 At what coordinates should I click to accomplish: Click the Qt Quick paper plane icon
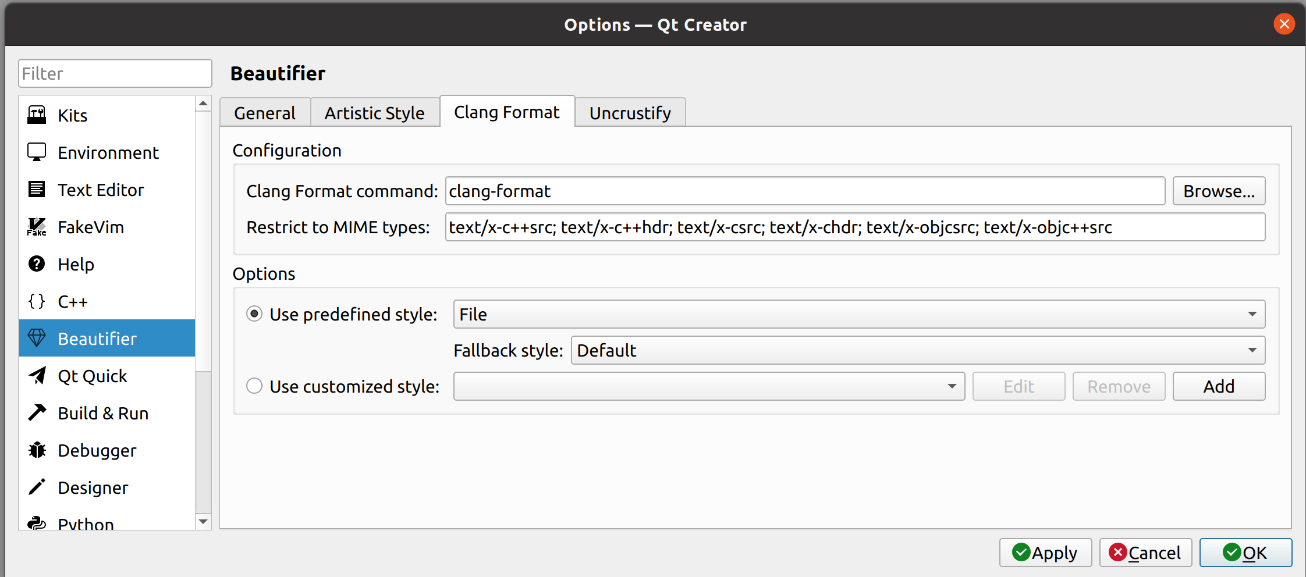[37, 376]
